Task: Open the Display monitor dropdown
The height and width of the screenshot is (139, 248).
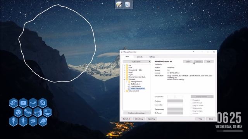Action: coord(202,97)
